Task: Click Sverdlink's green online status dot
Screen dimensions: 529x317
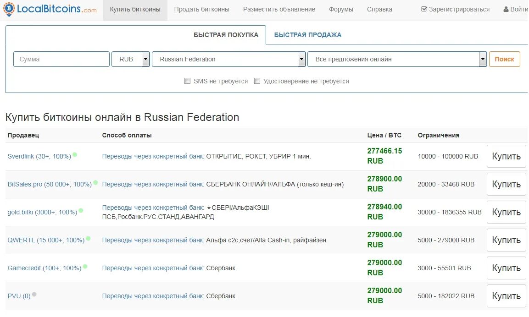Action: coord(75,155)
